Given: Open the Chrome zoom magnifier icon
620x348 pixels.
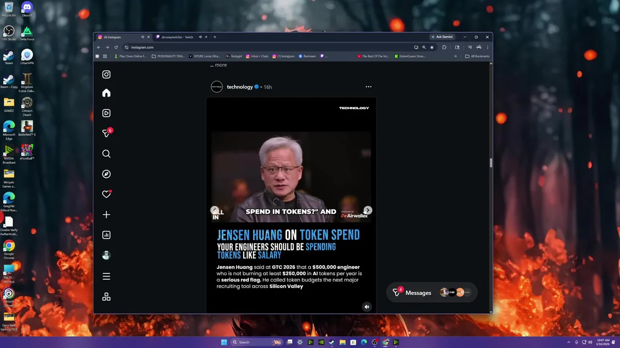Looking at the screenshot, I should point(424,47).
